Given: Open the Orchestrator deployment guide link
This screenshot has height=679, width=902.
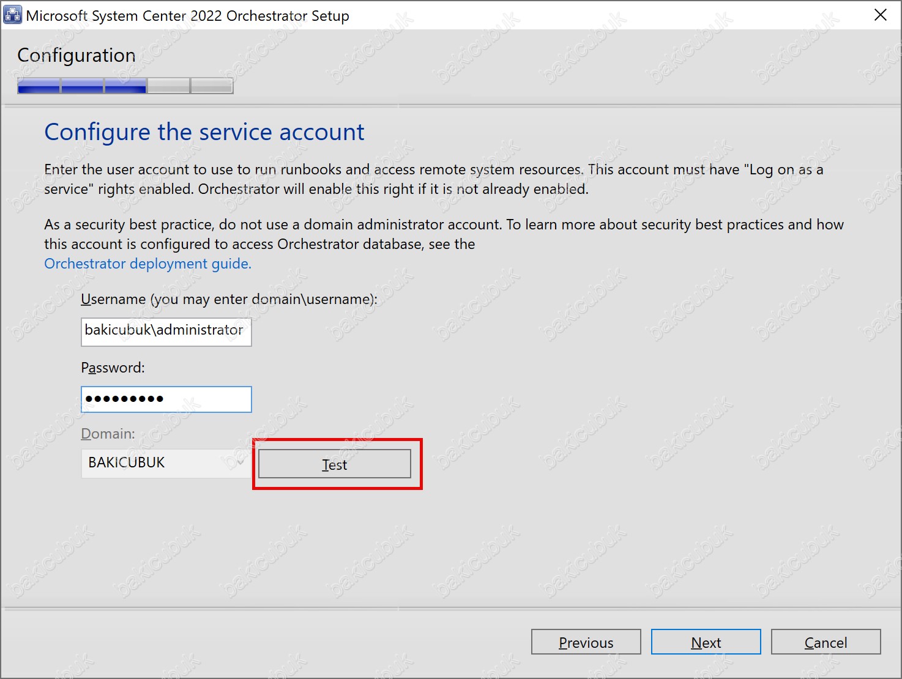Looking at the screenshot, I should coord(148,264).
